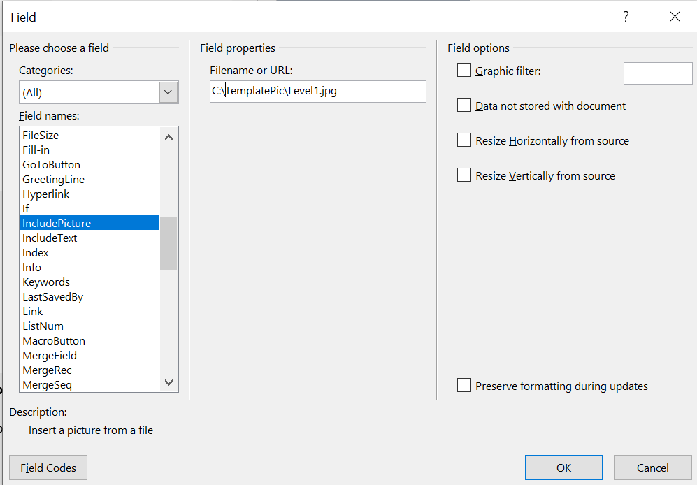The width and height of the screenshot is (697, 485).
Task: Select Link field name
Action: pyautogui.click(x=89, y=311)
